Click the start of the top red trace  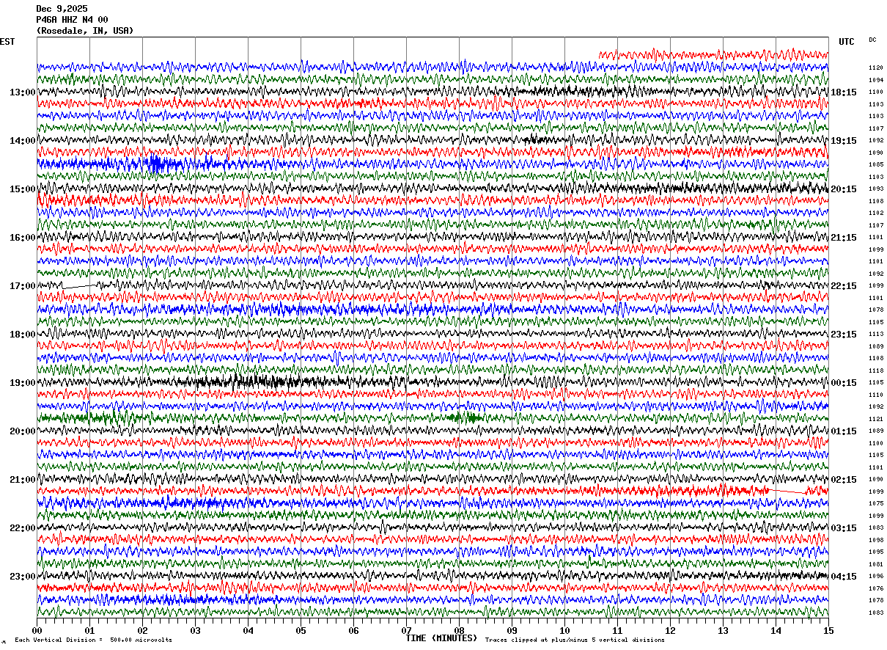pyautogui.click(x=600, y=54)
